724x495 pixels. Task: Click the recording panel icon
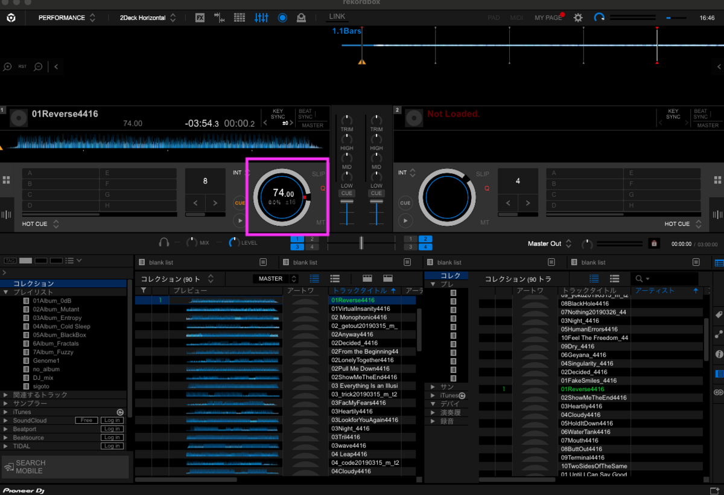click(x=282, y=18)
